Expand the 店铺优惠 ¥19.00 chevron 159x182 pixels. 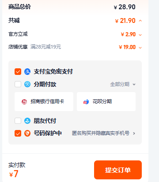tap(140, 48)
